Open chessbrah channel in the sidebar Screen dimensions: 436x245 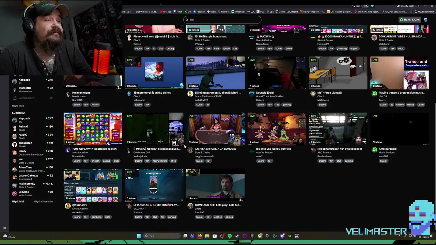(x=32, y=144)
